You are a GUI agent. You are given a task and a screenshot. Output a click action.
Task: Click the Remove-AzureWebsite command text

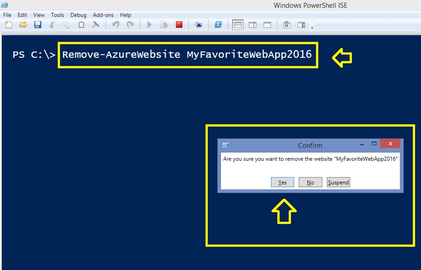187,55
